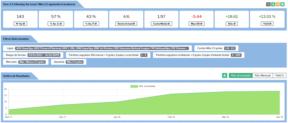Click the % Ap. G. label button
Viewport: 288px width, 123px height.
tap(56, 24)
